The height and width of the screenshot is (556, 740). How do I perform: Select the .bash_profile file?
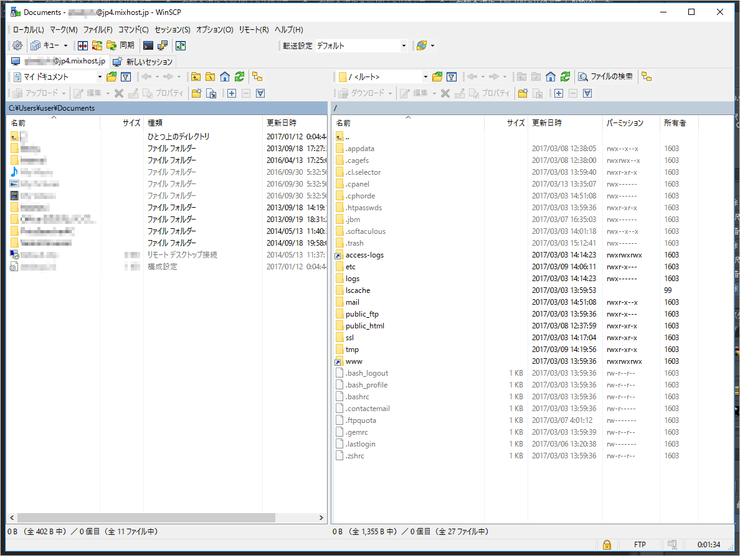[366, 385]
